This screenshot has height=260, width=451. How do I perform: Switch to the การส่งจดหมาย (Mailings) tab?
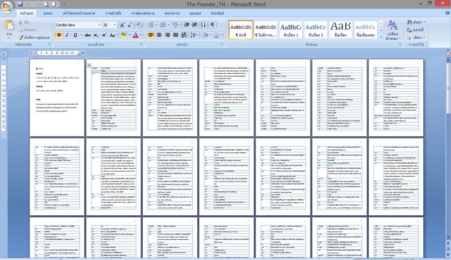[143, 13]
